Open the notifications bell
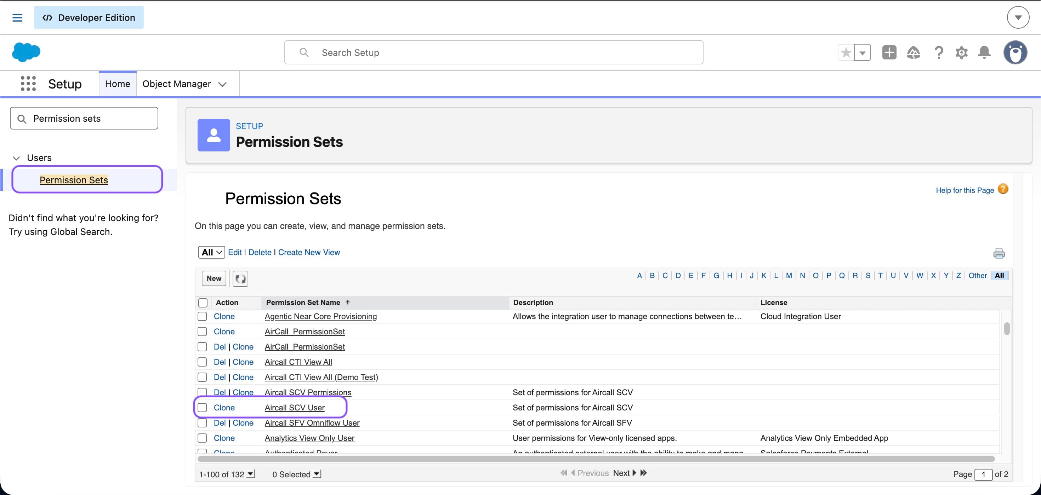 pyautogui.click(x=984, y=52)
